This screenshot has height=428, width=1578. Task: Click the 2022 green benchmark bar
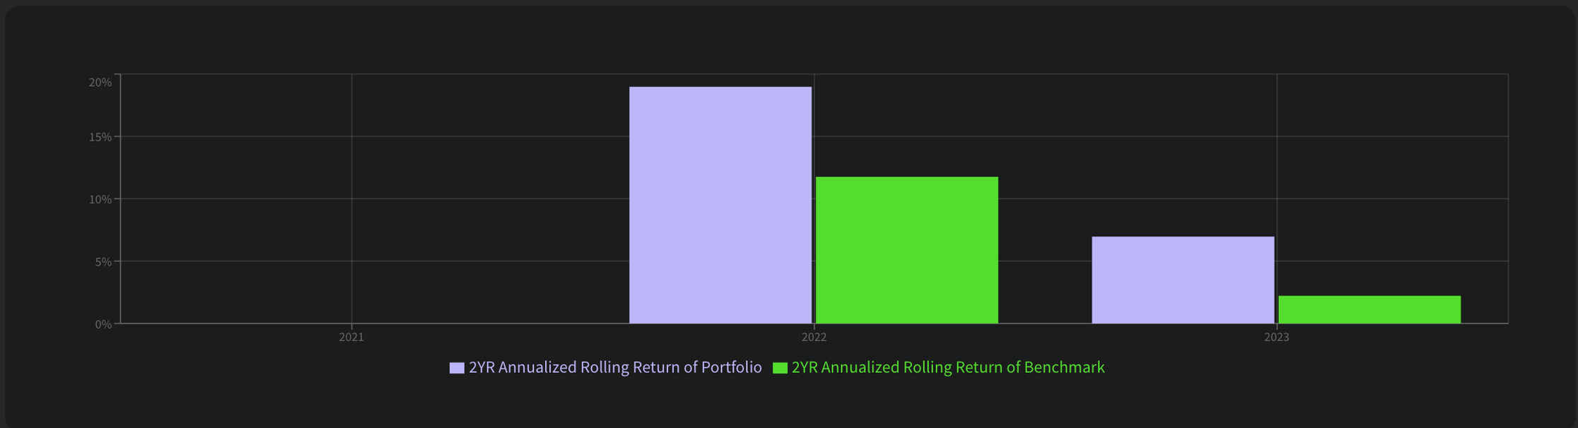pyautogui.click(x=906, y=250)
